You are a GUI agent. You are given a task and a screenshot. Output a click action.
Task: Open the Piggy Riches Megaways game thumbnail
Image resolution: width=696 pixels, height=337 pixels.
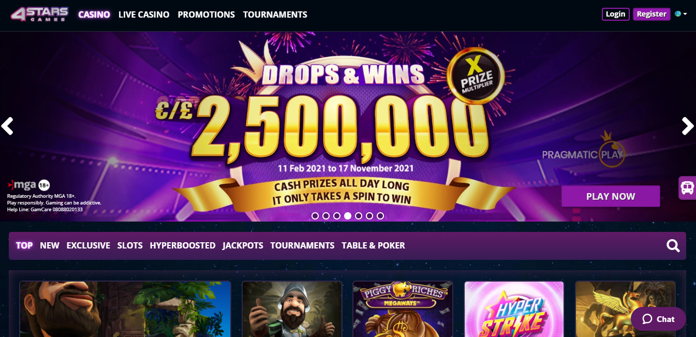pyautogui.click(x=403, y=309)
